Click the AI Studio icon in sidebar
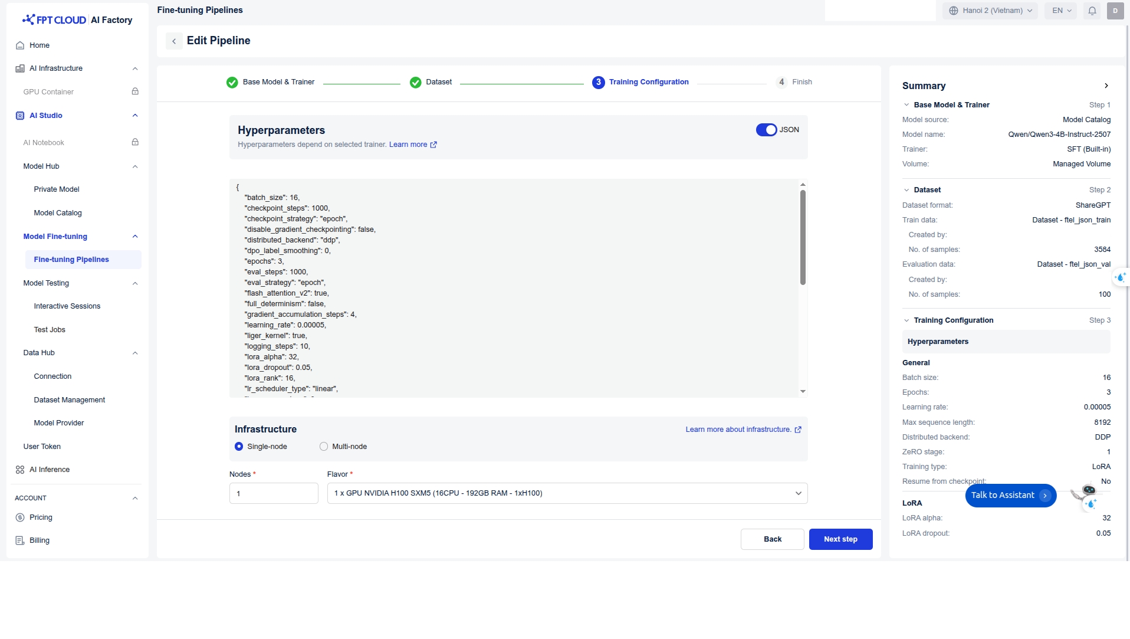1130x639 pixels. click(x=20, y=116)
